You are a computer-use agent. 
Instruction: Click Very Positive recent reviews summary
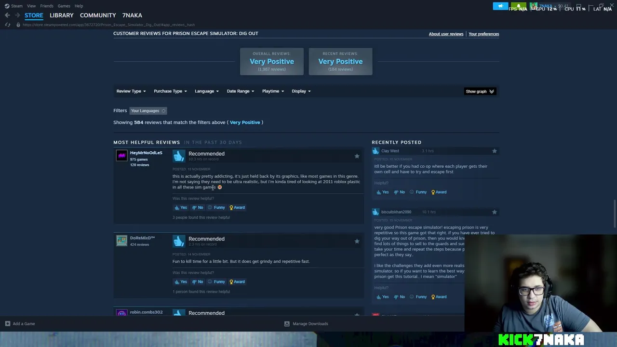[x=340, y=61]
